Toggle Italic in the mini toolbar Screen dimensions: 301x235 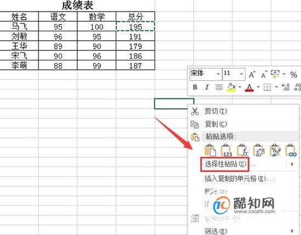pyautogui.click(x=207, y=87)
